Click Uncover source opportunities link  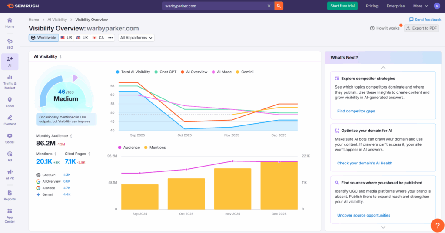pos(364,215)
